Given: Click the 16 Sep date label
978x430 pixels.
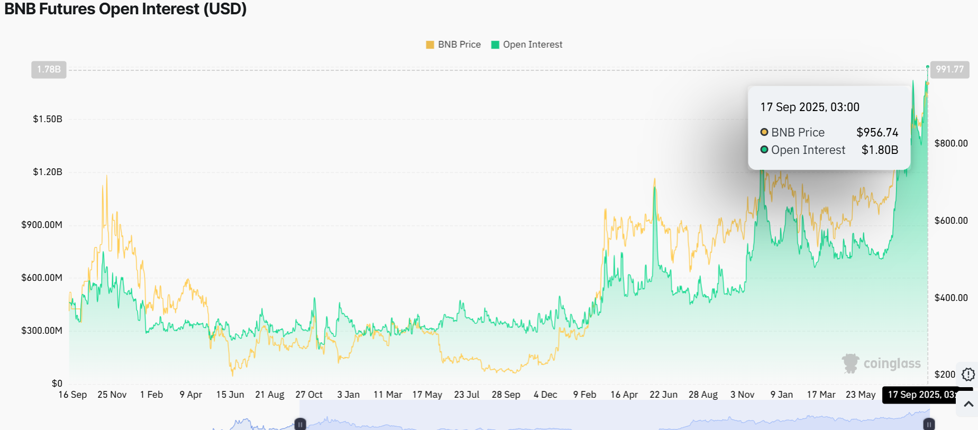Looking at the screenshot, I should point(72,395).
